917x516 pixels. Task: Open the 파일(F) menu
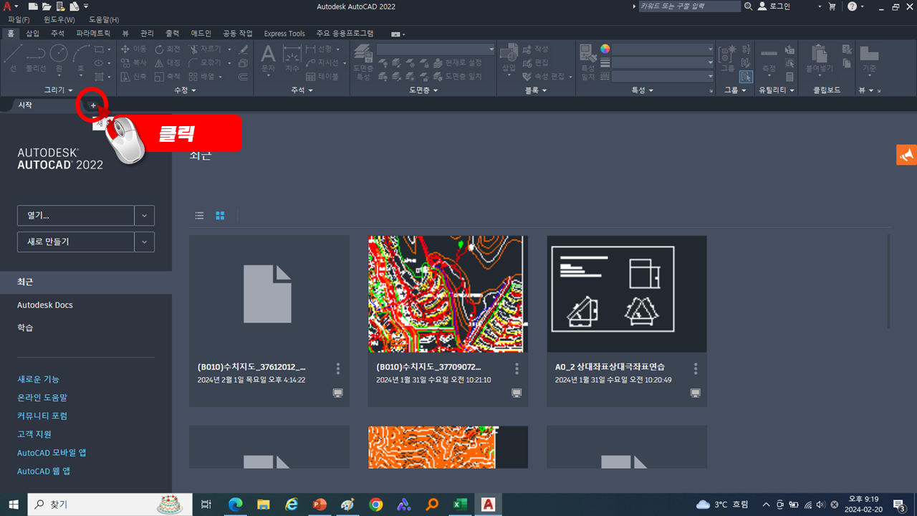click(19, 20)
